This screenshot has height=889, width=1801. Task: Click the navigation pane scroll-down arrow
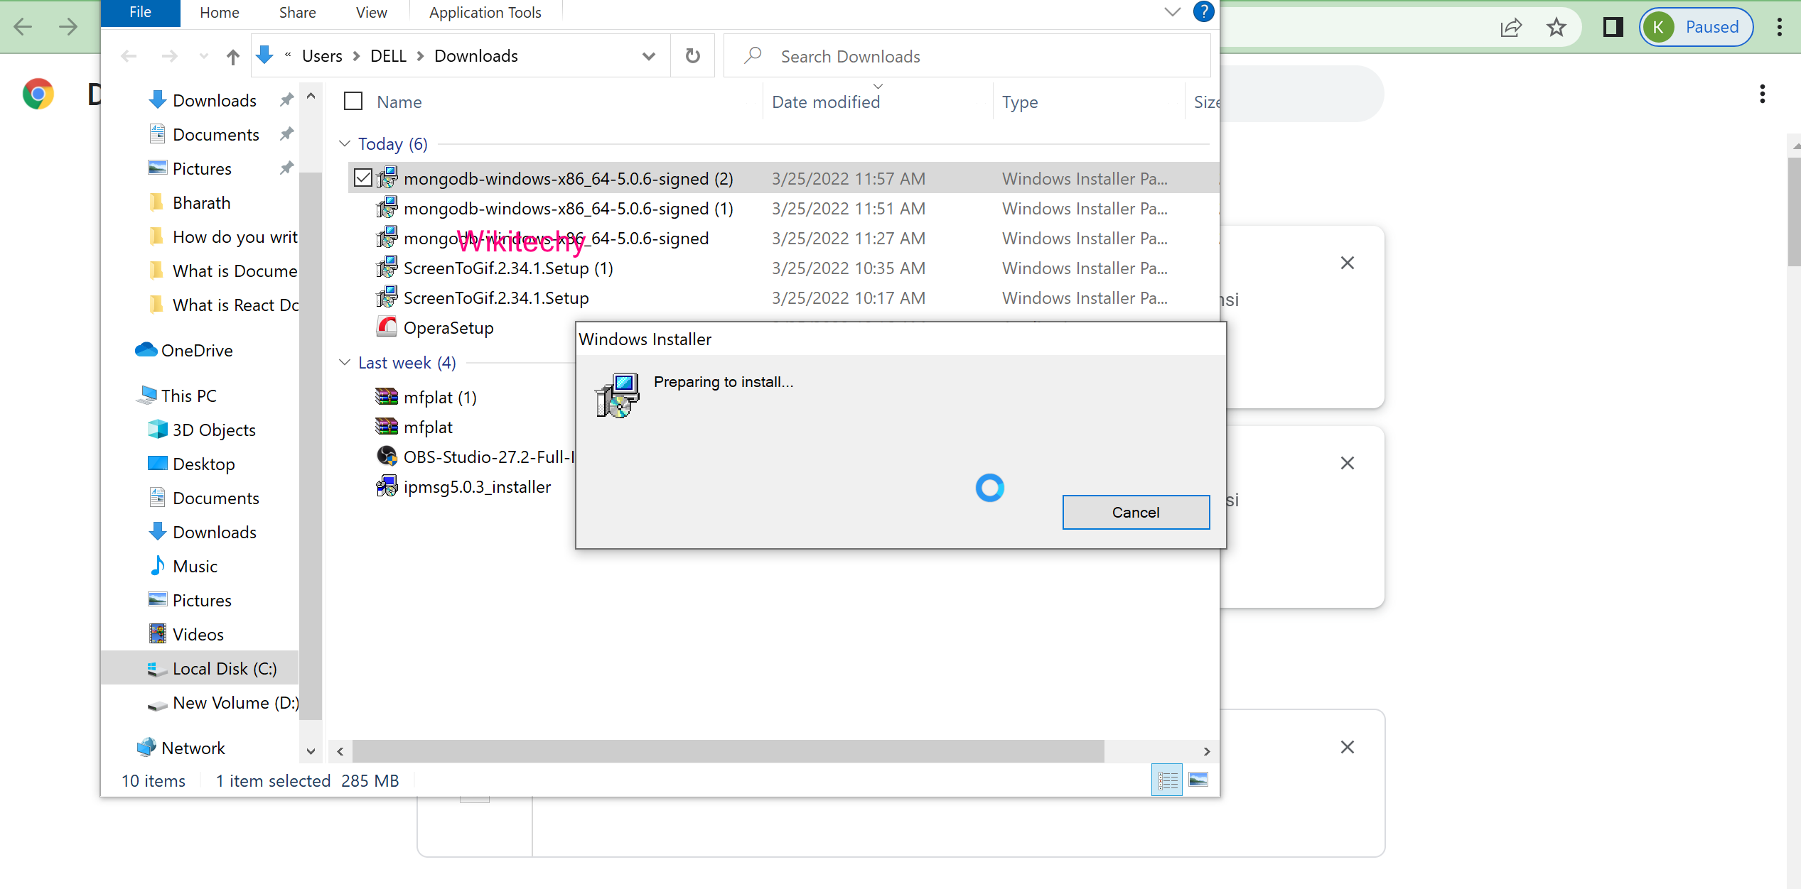click(311, 751)
